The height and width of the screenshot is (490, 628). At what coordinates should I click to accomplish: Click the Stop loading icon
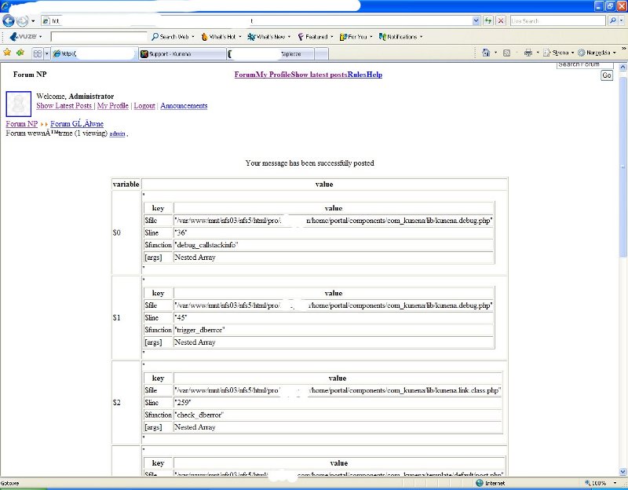coord(501,20)
